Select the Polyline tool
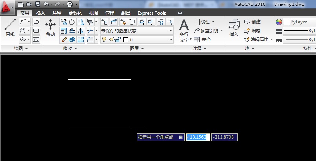The image size is (316, 161). 36,22
